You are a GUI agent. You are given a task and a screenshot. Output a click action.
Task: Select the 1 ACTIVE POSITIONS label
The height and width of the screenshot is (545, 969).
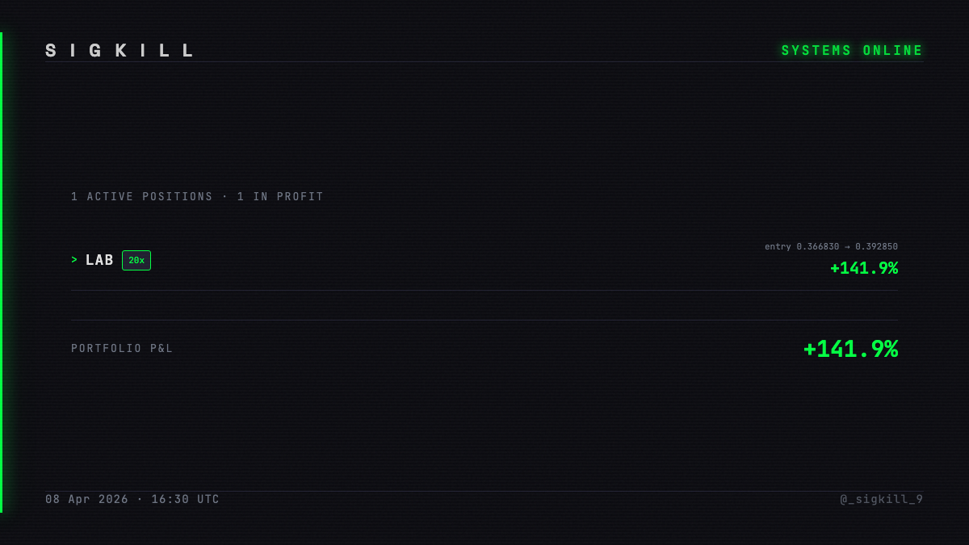click(142, 196)
